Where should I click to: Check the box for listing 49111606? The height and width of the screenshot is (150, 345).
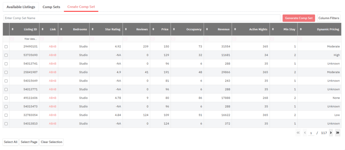click(6, 98)
